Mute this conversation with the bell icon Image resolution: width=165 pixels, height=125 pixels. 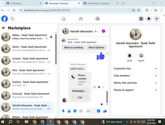click(x=130, y=56)
